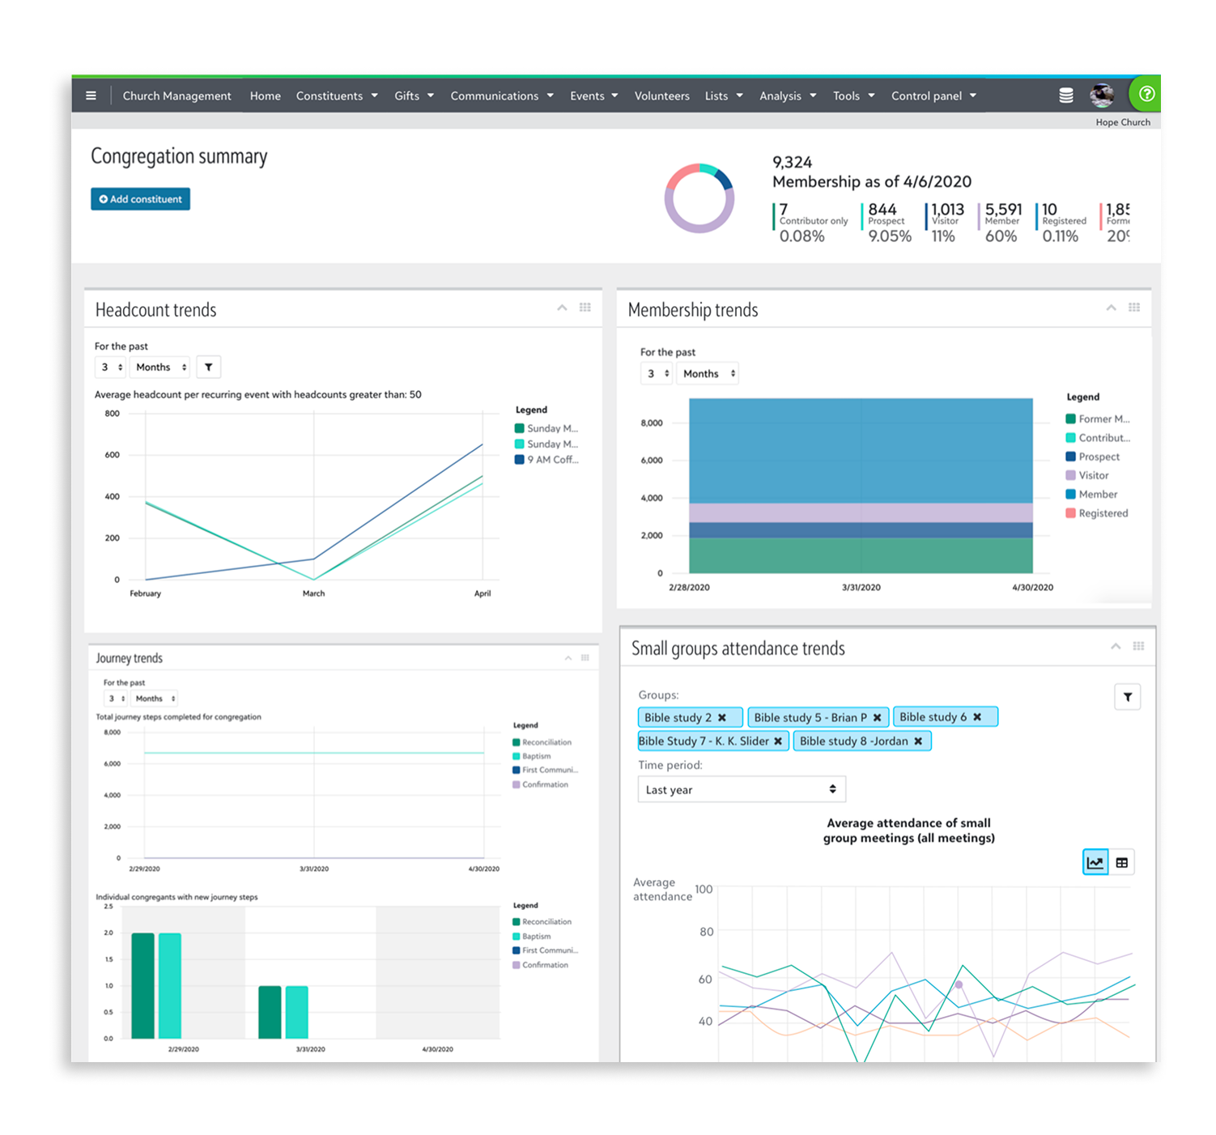Open the hamburger navigation menu
Image resolution: width=1216 pixels, height=1135 pixels.
pyautogui.click(x=91, y=96)
